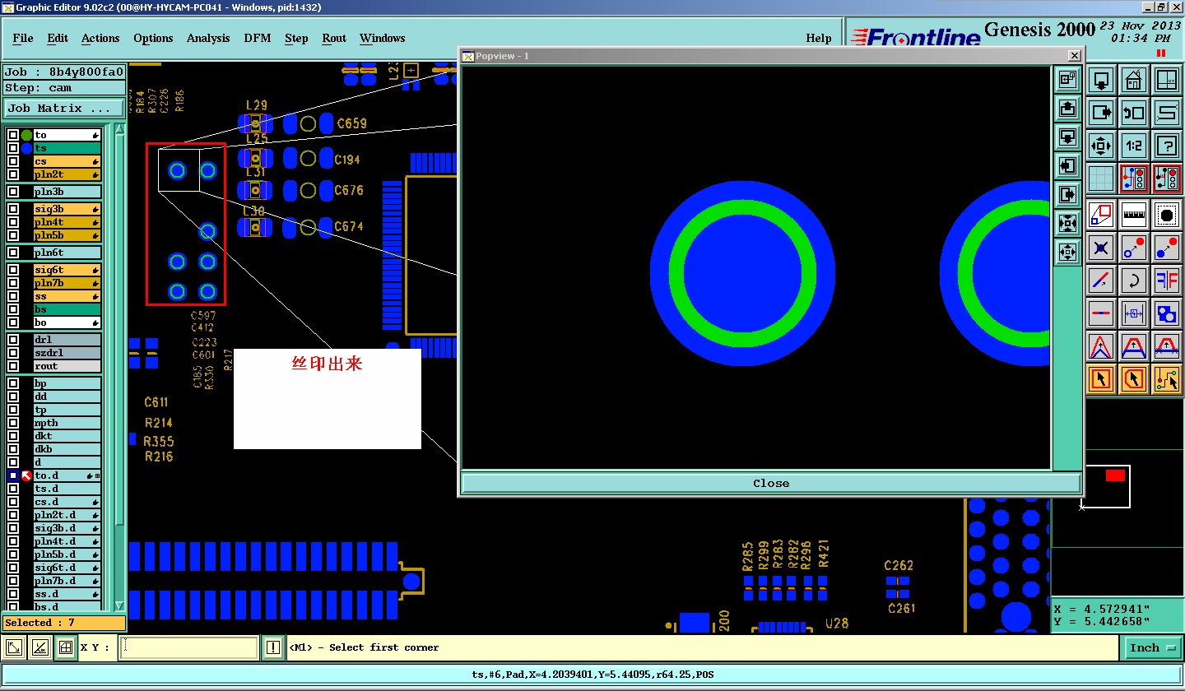Enable the drl layer checkbox

(x=13, y=340)
